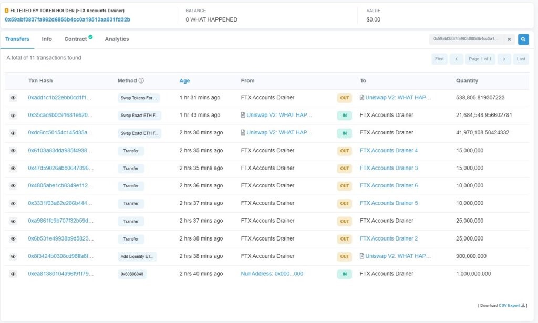Open FTX Accounts Drainer 2 link
This screenshot has height=323, width=538.
(389, 238)
